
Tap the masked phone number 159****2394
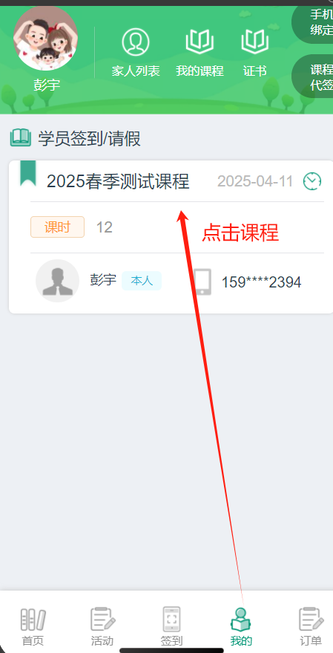coord(261,282)
